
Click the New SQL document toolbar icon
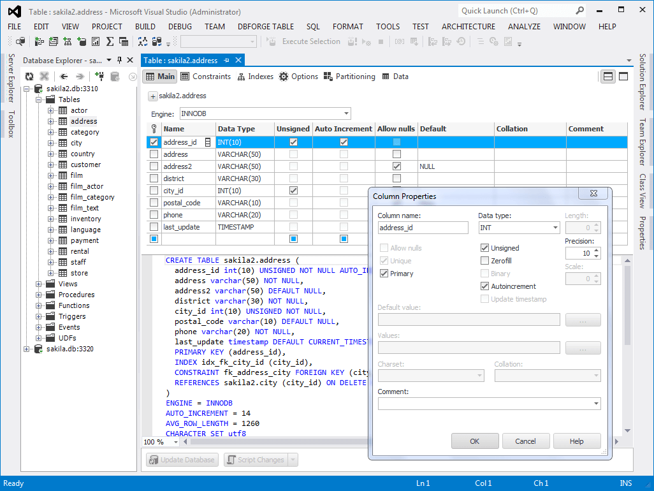(54, 41)
